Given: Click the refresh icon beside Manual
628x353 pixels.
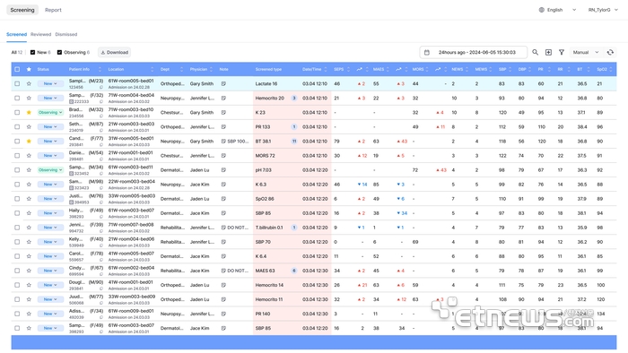Looking at the screenshot, I should 610,52.
